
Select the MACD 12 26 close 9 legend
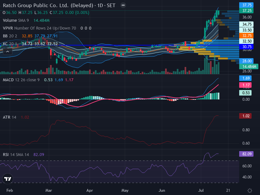coord(21,80)
